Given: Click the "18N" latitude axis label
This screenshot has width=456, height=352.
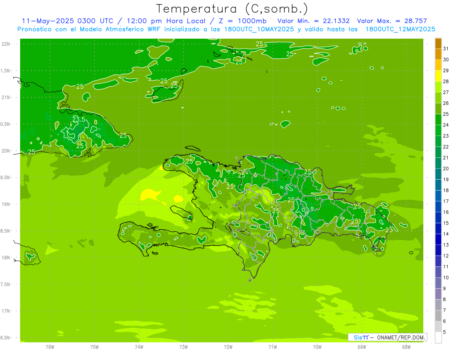Looking at the screenshot, I should (x=5, y=258).
